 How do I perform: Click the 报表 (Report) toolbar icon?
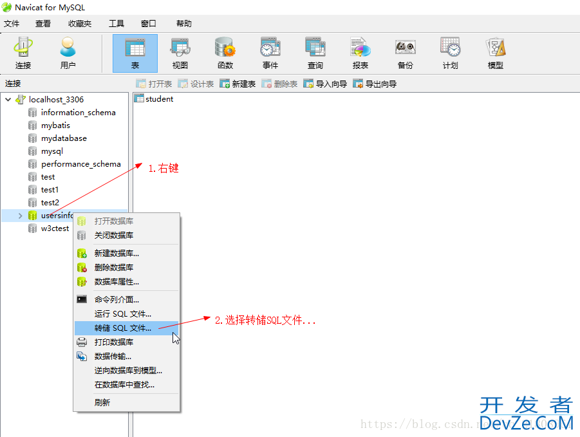coord(360,53)
